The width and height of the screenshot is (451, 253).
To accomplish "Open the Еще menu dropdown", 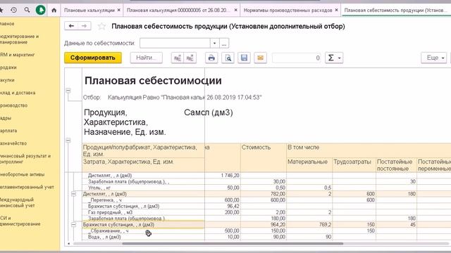I will point(434,58).
